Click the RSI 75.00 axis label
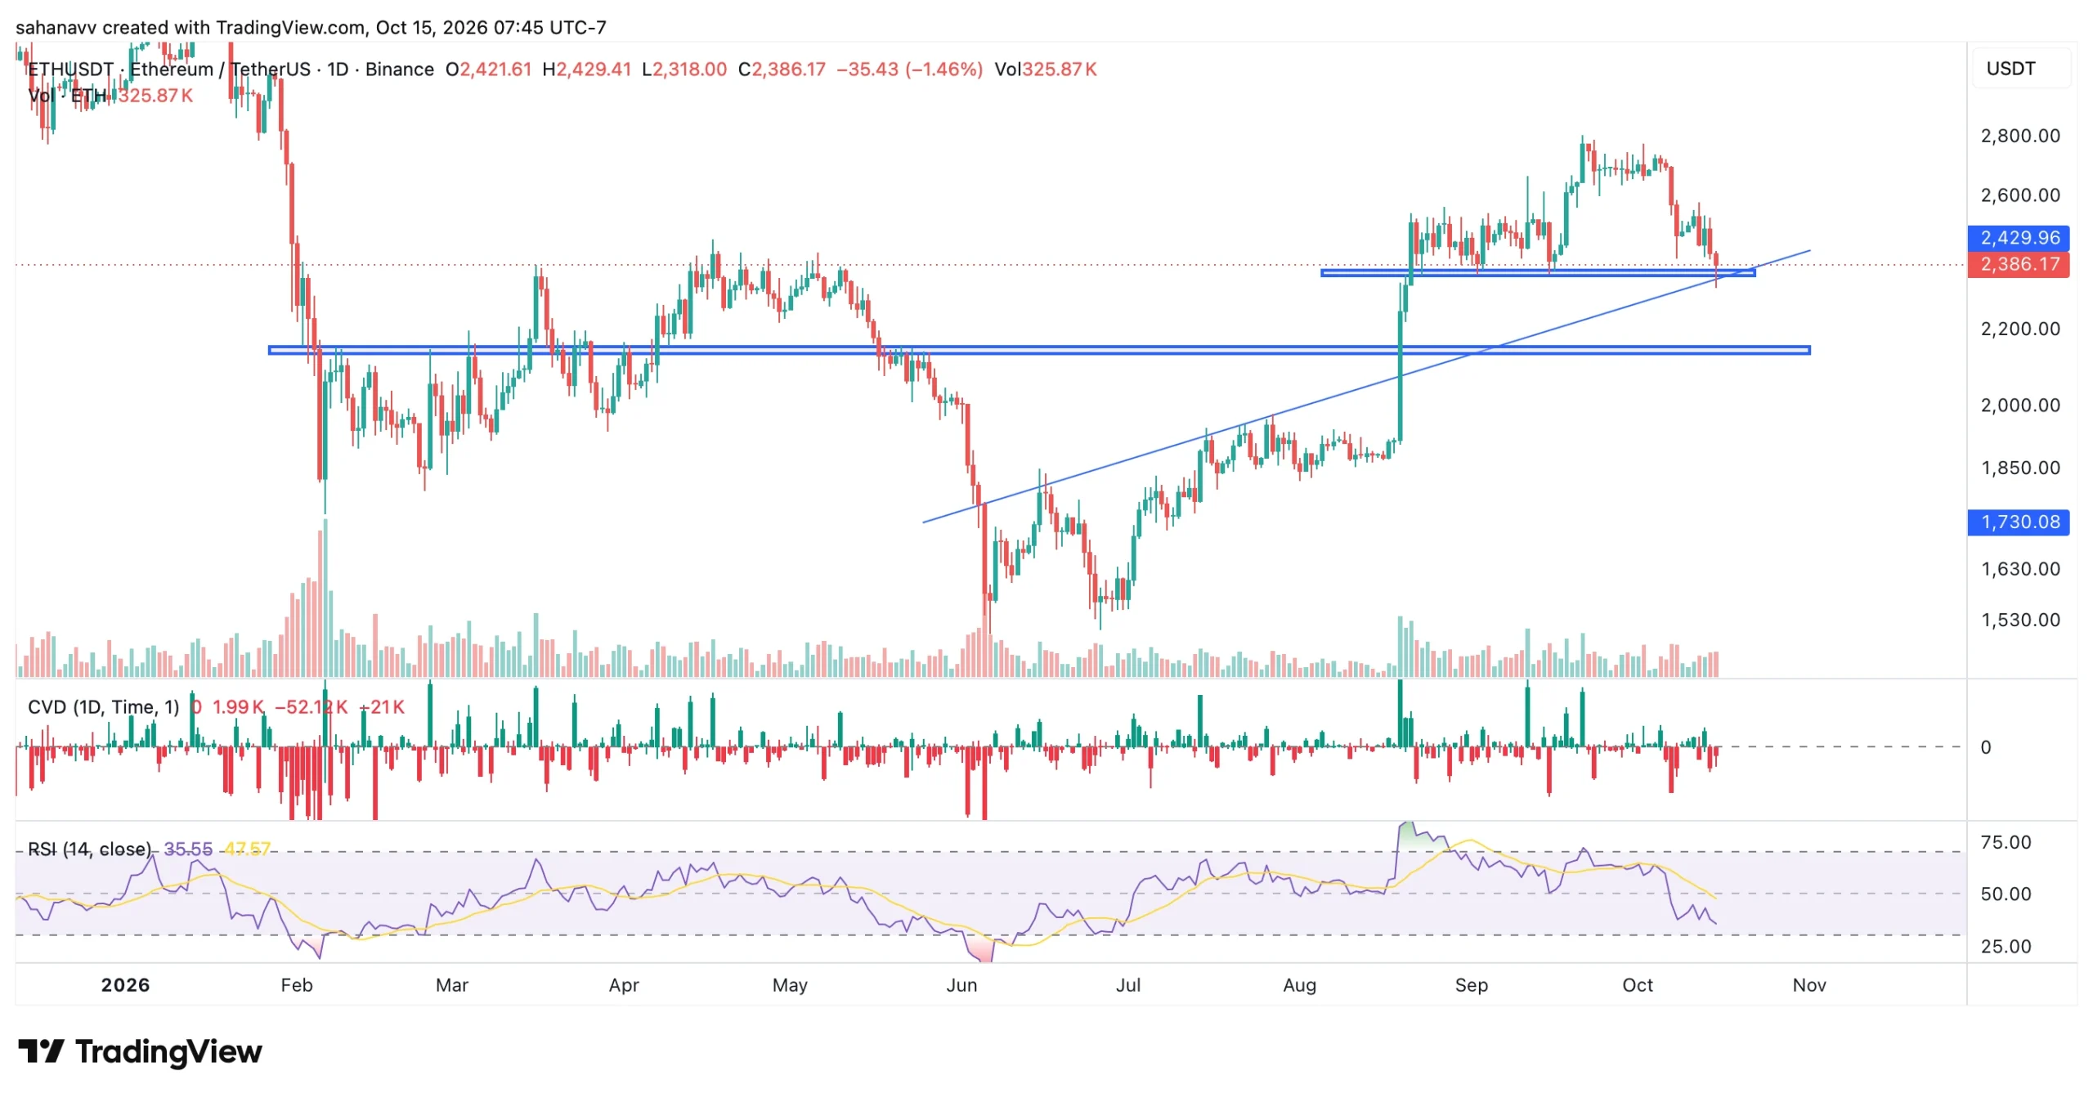The height and width of the screenshot is (1098, 2093). pos(2005,842)
